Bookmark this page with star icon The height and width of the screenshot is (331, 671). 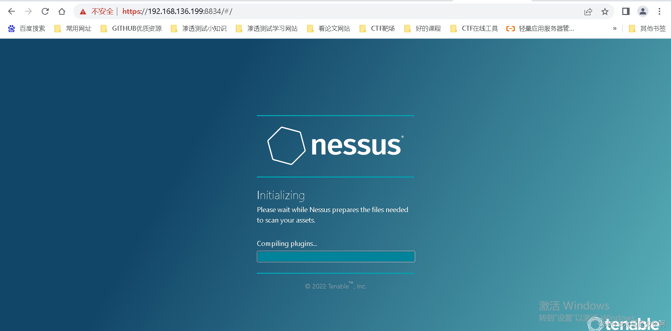pyautogui.click(x=605, y=12)
